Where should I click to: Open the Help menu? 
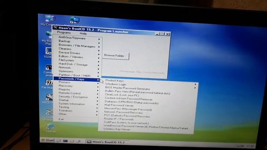83,33
